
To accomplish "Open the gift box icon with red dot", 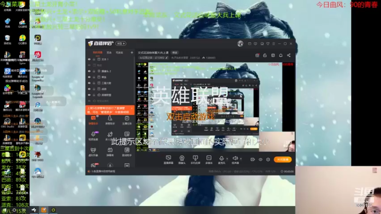I will [257, 55].
